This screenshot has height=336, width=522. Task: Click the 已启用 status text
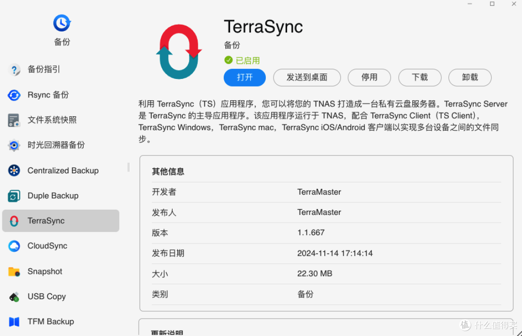point(247,61)
